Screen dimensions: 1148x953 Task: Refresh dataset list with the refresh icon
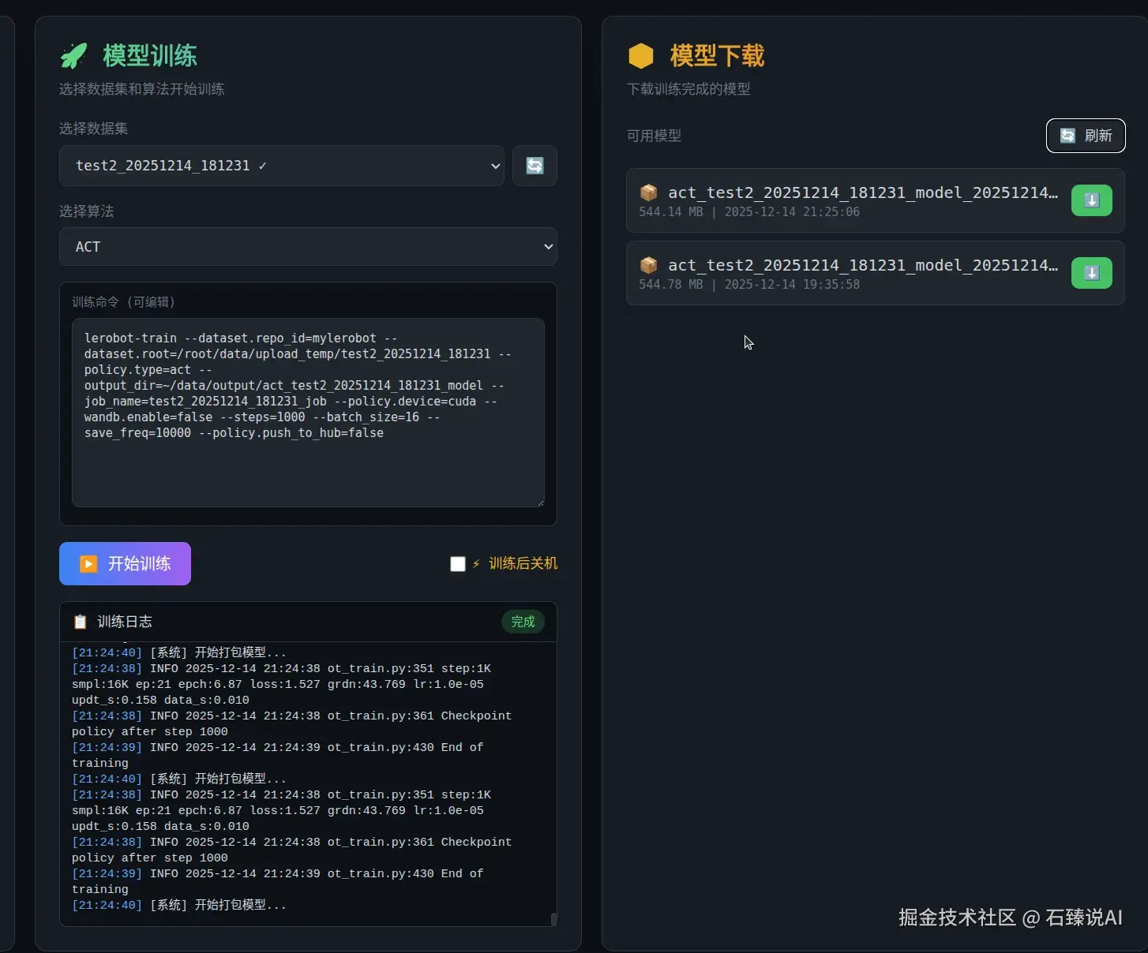[x=535, y=166]
